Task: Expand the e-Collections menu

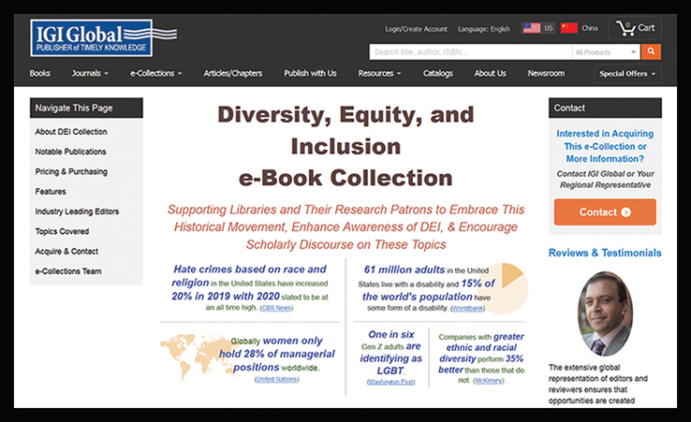Action: point(155,74)
